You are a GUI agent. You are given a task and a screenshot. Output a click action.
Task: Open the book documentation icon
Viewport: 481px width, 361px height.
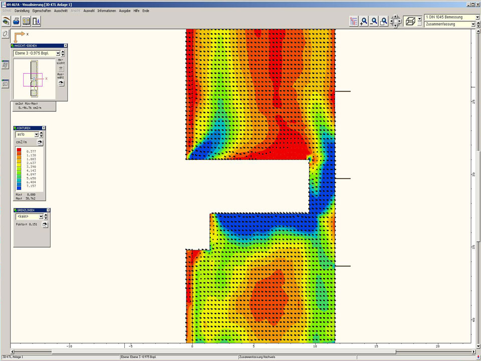[x=26, y=21]
